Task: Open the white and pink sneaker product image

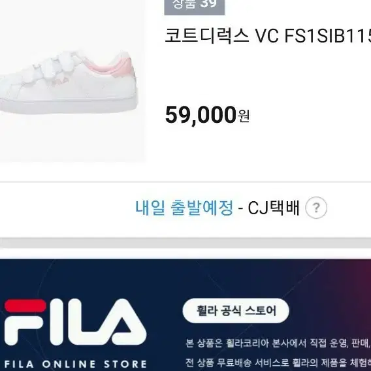Action: (x=72, y=81)
